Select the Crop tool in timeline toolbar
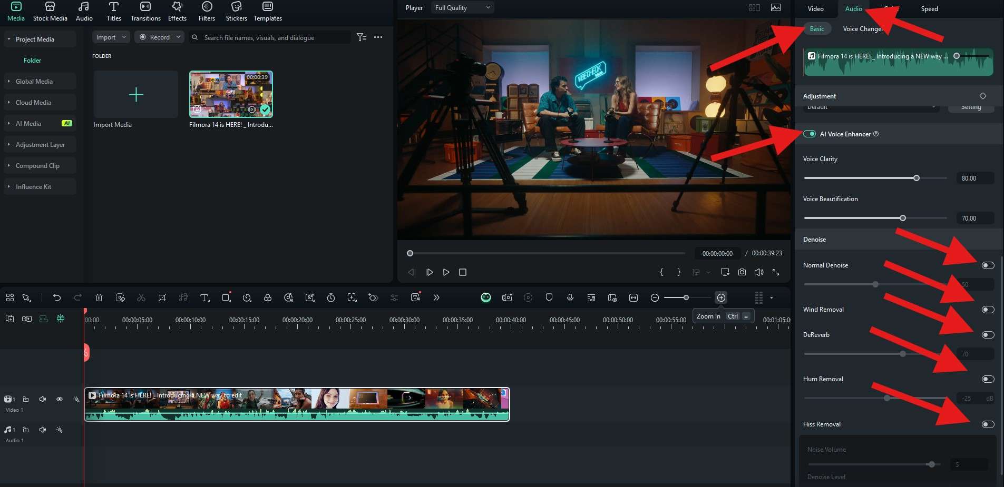 [x=162, y=297]
